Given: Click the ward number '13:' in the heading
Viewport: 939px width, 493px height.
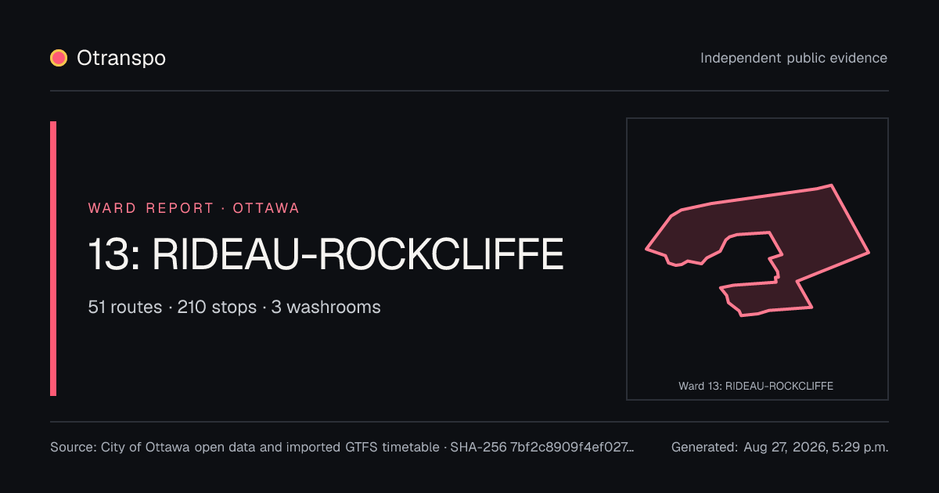Looking at the screenshot, I should coord(113,254).
